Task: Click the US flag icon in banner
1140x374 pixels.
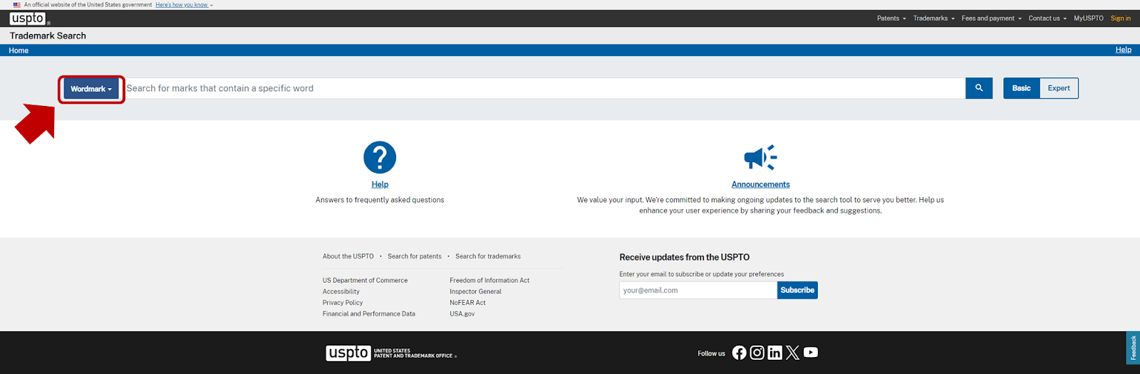Action: 16,5
